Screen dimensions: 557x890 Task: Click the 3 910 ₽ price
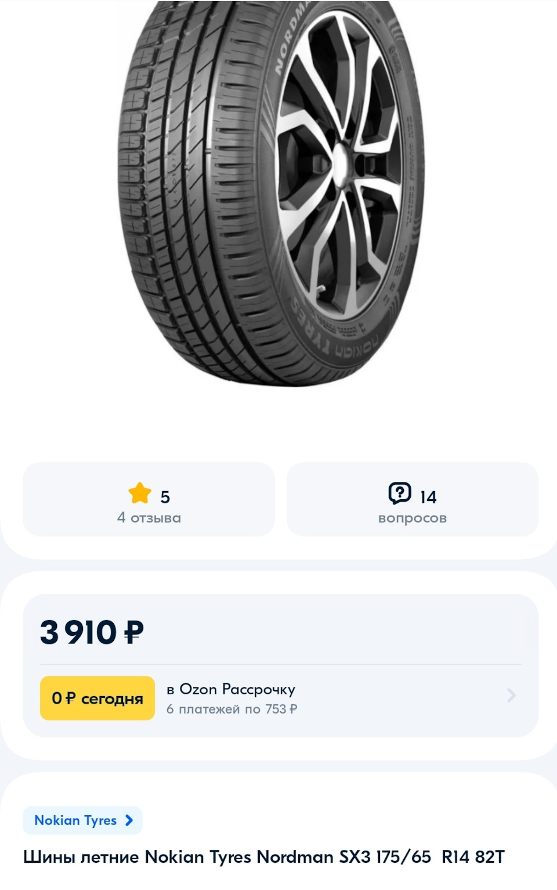(x=91, y=632)
